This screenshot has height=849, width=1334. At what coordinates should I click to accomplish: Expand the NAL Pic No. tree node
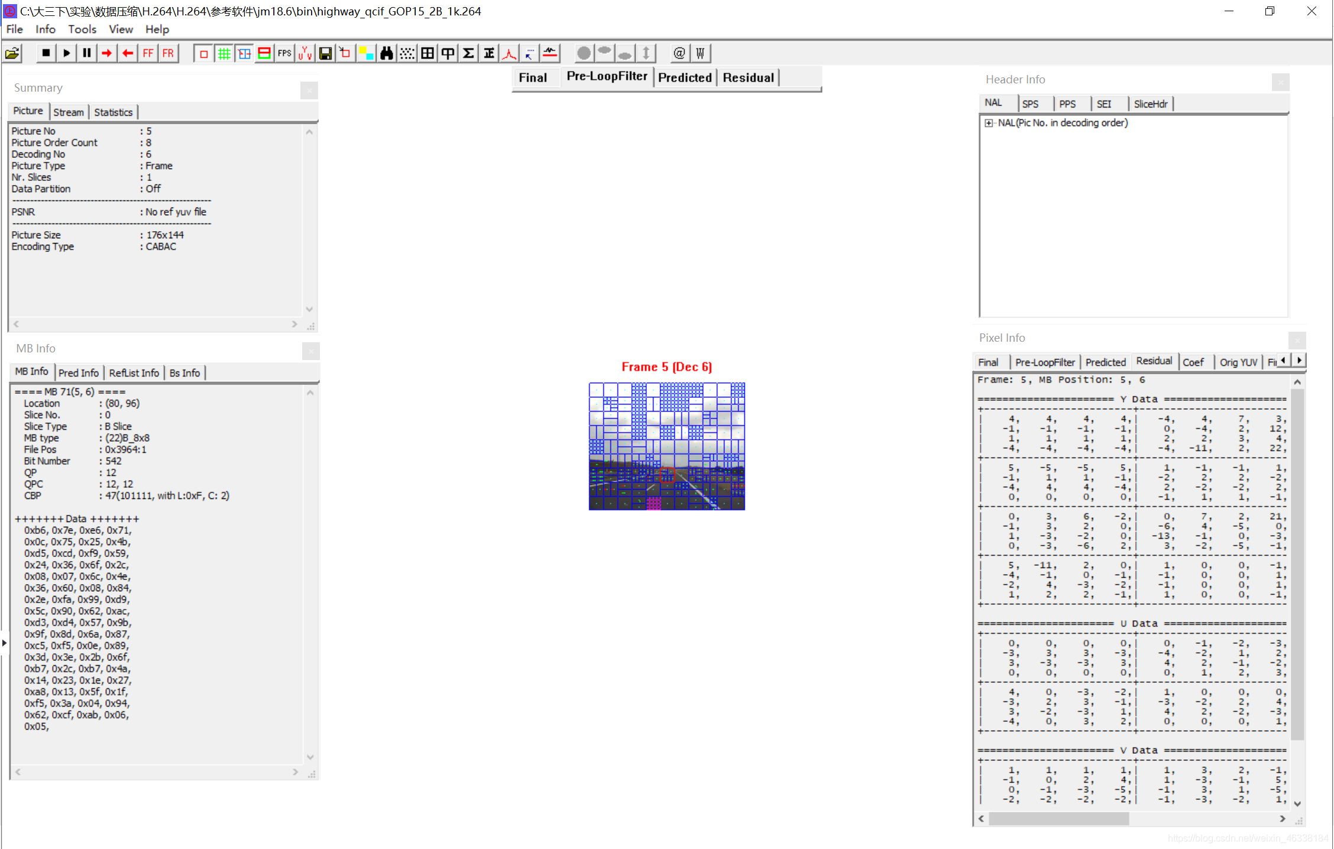pyautogui.click(x=989, y=123)
